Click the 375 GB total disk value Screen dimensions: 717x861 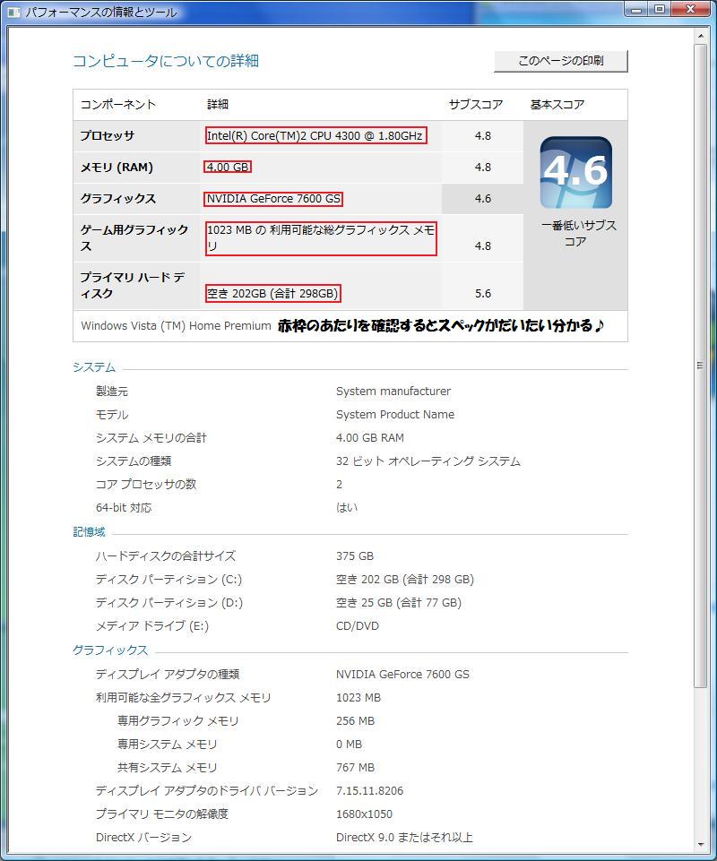coord(354,556)
